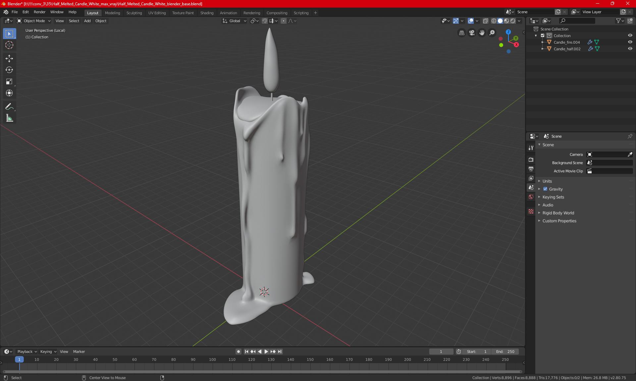Select the Rotate tool
The width and height of the screenshot is (636, 381).
tap(9, 70)
